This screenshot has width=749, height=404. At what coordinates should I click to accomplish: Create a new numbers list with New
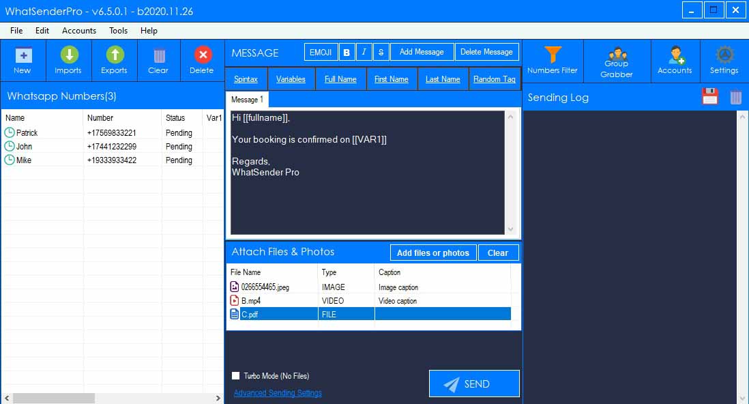[x=23, y=60]
